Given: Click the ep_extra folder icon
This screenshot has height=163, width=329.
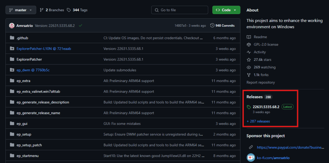Looking at the screenshot, I should coord(12,81).
